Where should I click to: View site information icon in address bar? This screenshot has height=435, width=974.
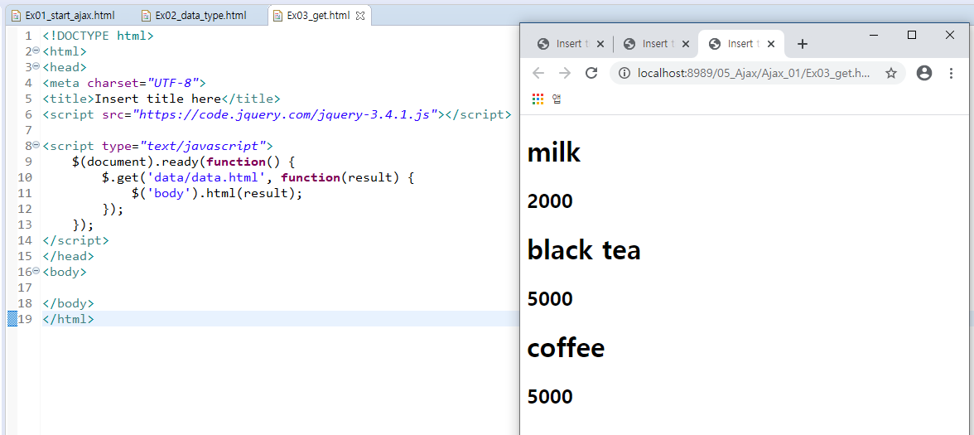click(625, 73)
